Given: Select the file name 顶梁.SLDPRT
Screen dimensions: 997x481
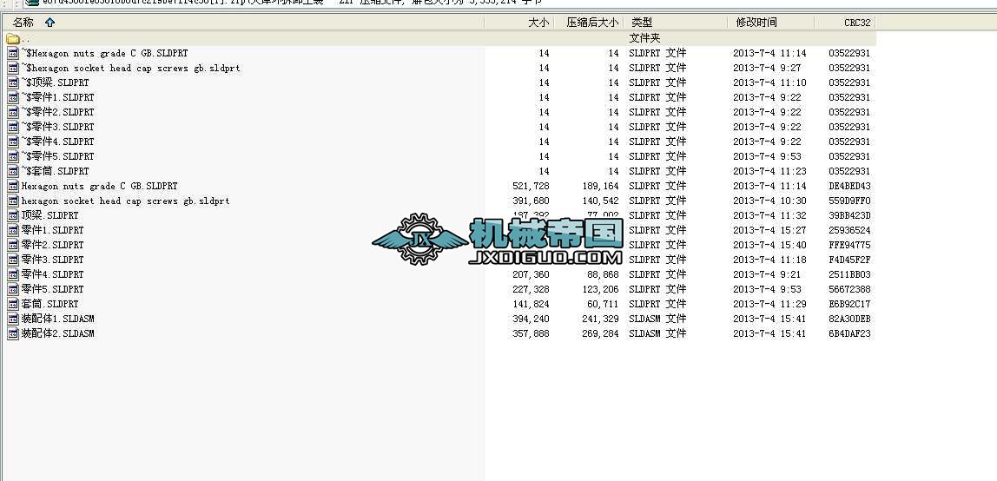Looking at the screenshot, I should pos(50,215).
